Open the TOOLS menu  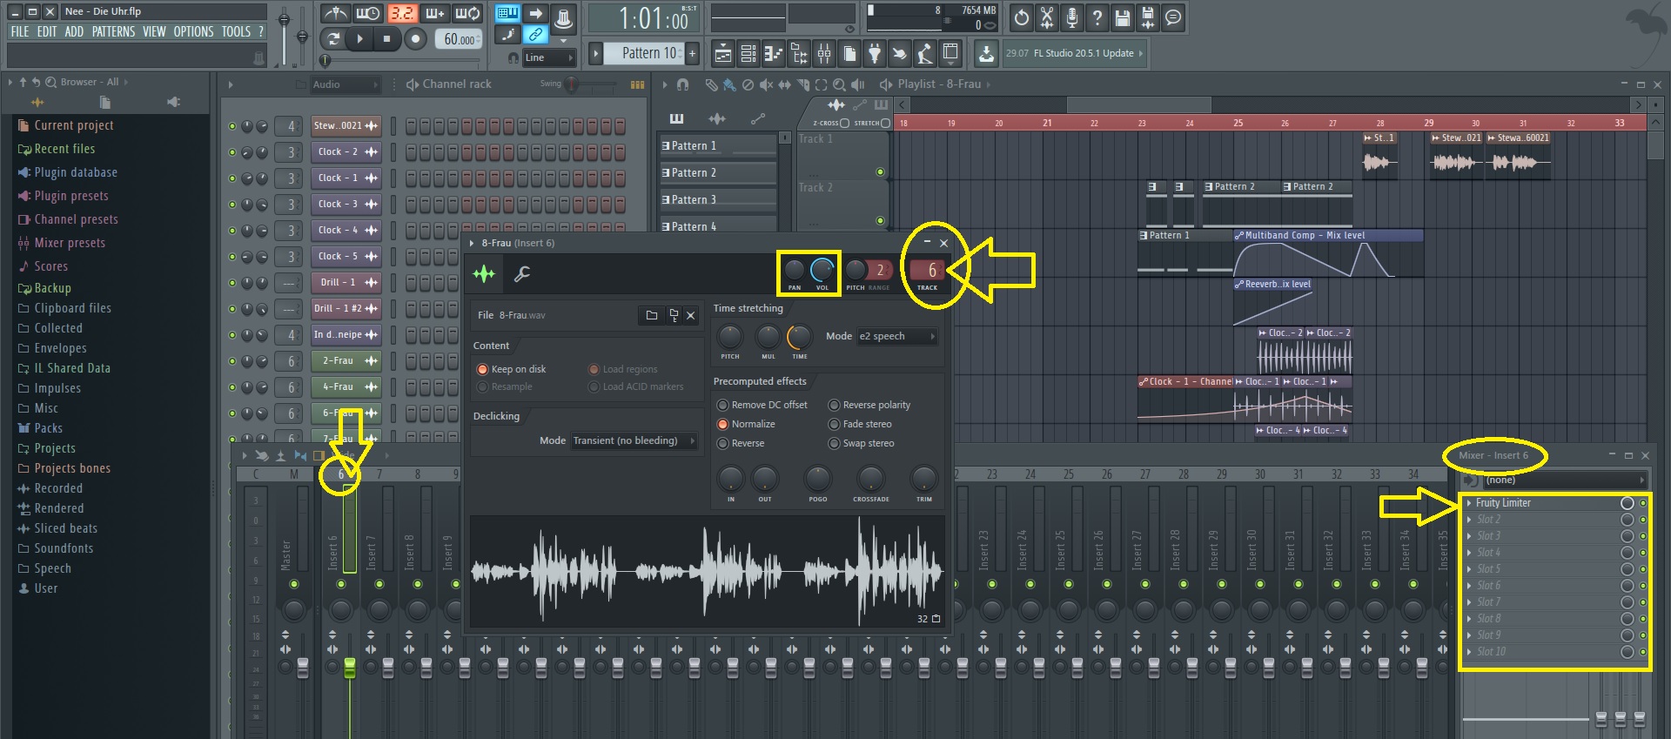coord(236,31)
